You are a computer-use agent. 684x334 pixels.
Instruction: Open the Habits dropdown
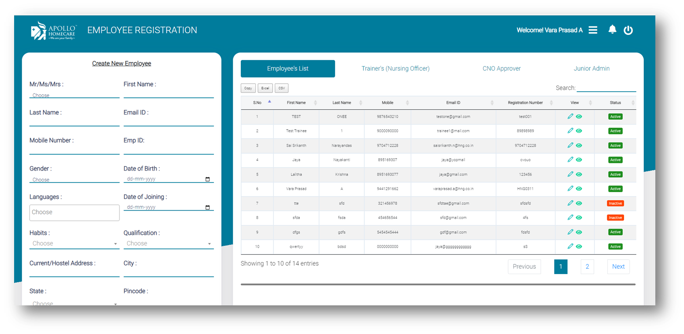(74, 243)
